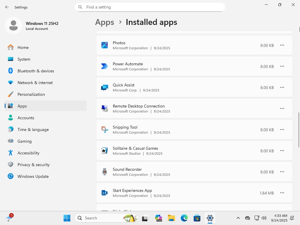300x225 pixels.
Task: Open more options for Quick Assist
Action: [282, 87]
